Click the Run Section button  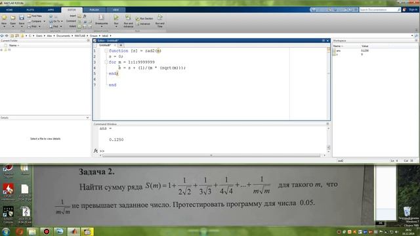coord(144,18)
